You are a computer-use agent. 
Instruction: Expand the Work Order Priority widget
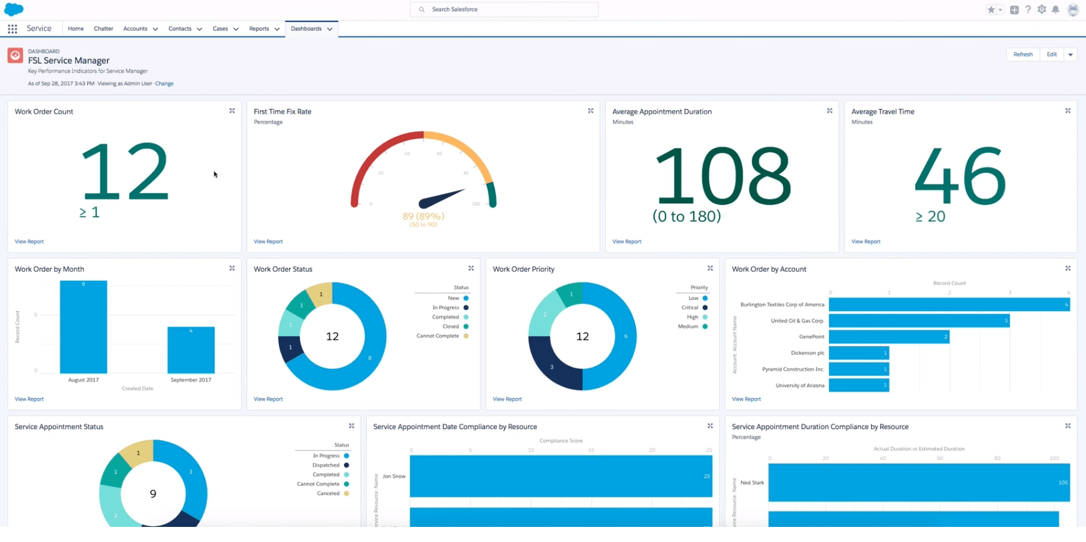click(710, 268)
